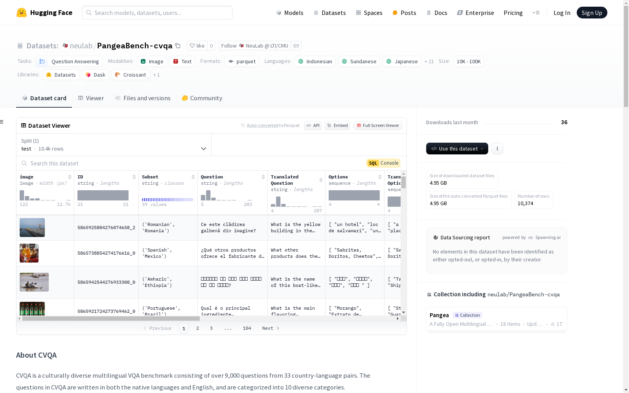Open the Romanian row image thumbnail
Screen dimensions: 629x393
[x=32, y=228]
